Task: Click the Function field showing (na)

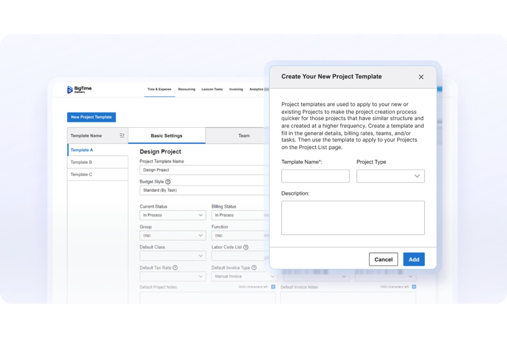Action: pyautogui.click(x=238, y=236)
